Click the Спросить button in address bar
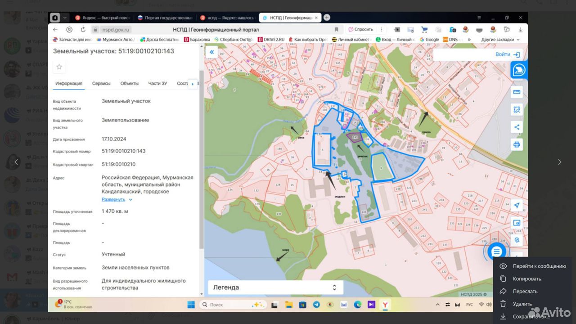Screen dimensions: 576x324 360,30
